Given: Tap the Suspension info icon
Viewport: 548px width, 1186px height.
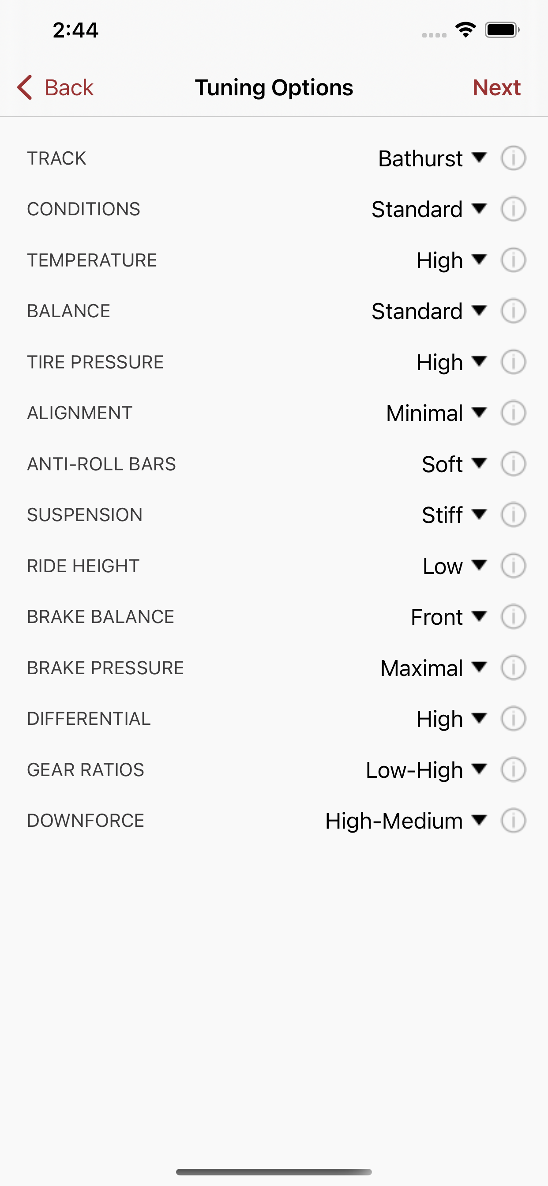Looking at the screenshot, I should 513,515.
